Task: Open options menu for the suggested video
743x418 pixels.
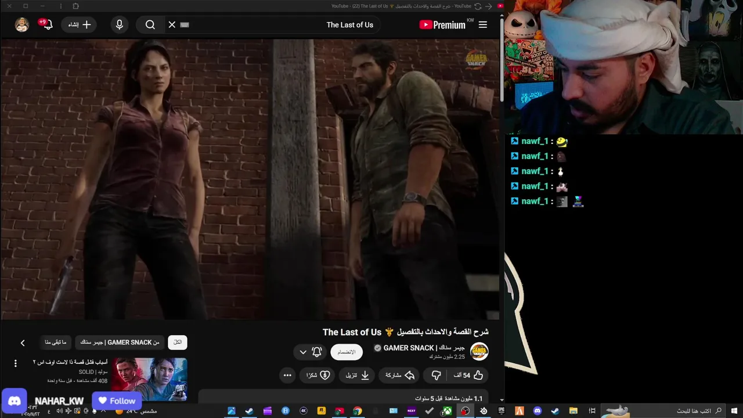Action: point(16,363)
